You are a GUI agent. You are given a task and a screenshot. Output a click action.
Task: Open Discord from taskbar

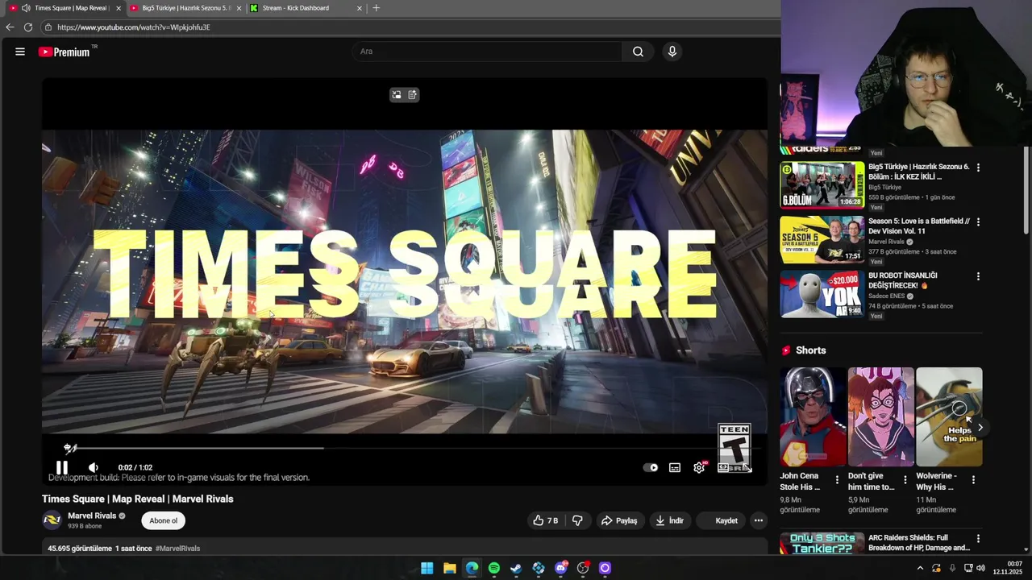(561, 568)
